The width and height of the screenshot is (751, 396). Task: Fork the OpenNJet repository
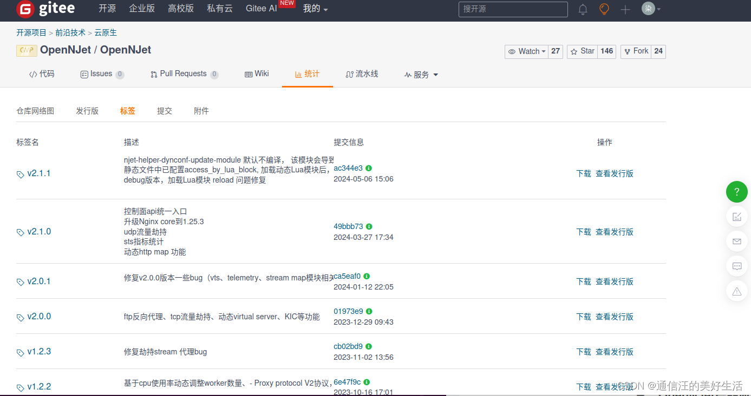pyautogui.click(x=636, y=51)
